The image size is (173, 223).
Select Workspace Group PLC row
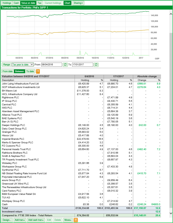tap(81, 166)
